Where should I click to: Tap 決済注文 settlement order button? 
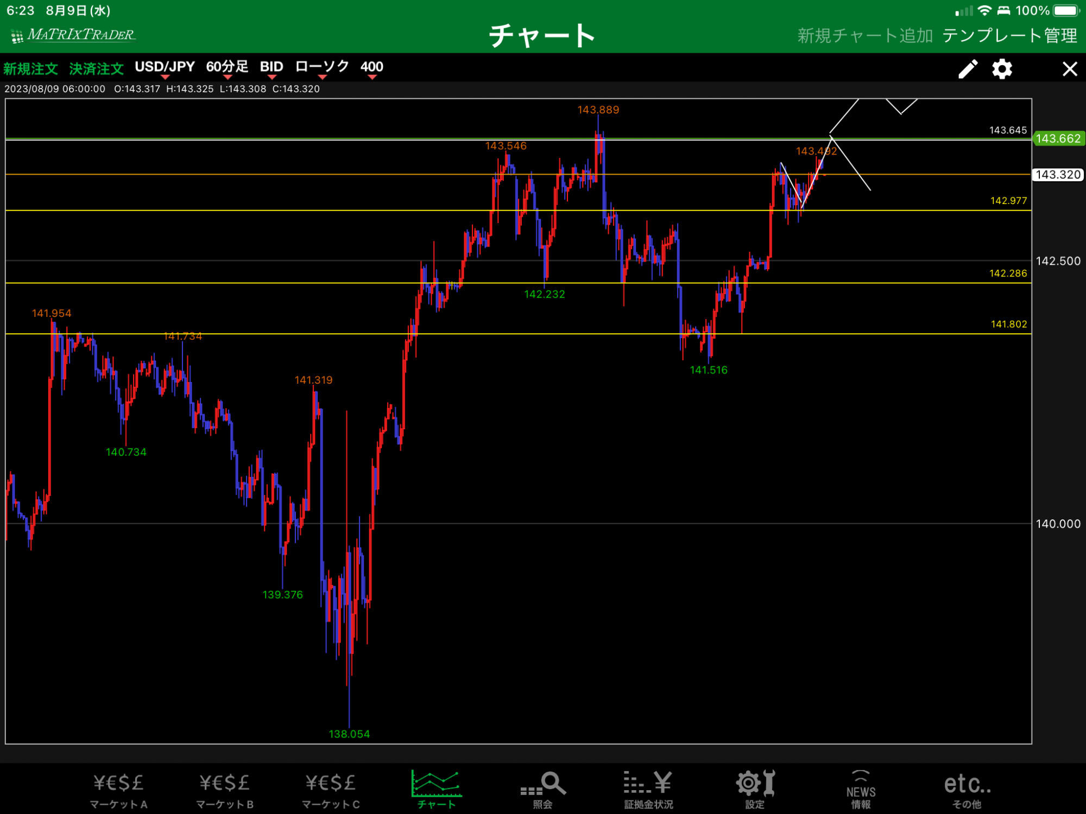[x=96, y=69]
